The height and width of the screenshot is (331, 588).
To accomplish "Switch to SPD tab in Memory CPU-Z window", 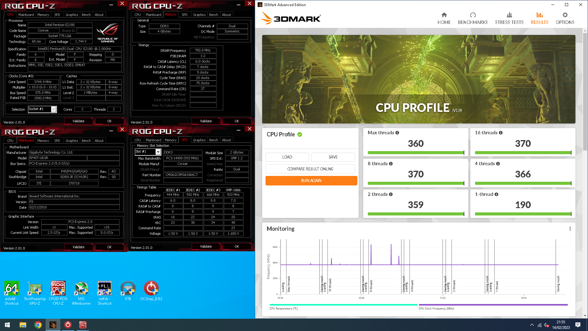I will 184,15.
